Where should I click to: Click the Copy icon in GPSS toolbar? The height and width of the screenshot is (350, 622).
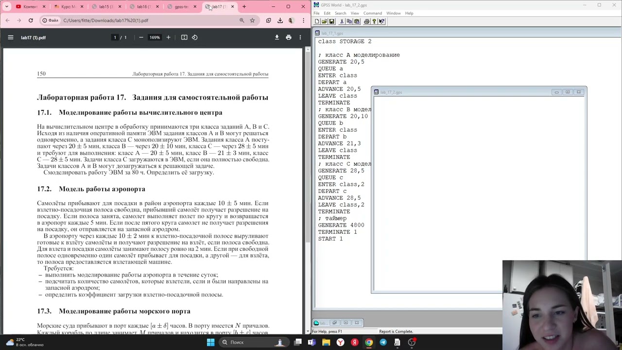tap(349, 21)
